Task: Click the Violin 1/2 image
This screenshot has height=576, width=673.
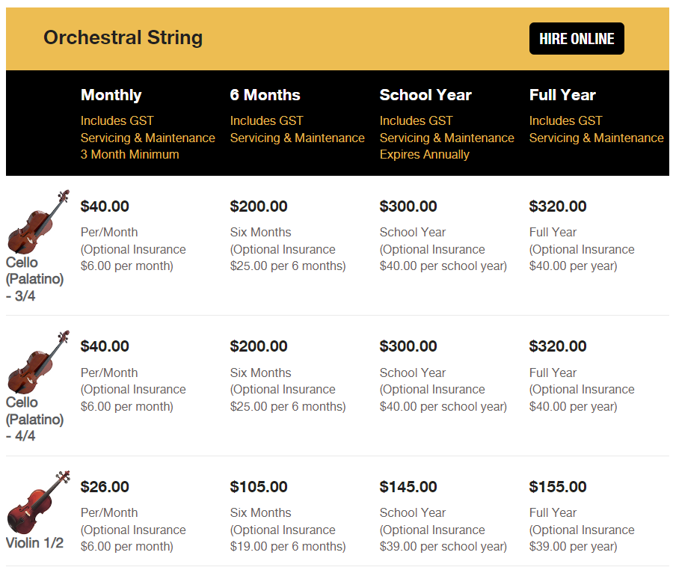Action: [x=38, y=503]
